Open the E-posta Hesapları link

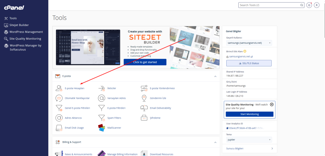[x=75, y=88]
